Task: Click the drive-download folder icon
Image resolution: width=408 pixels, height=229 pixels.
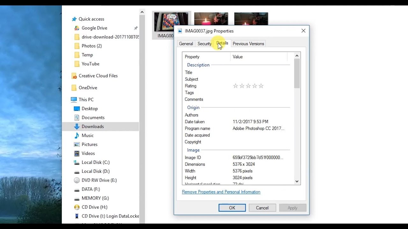Action: click(x=77, y=37)
